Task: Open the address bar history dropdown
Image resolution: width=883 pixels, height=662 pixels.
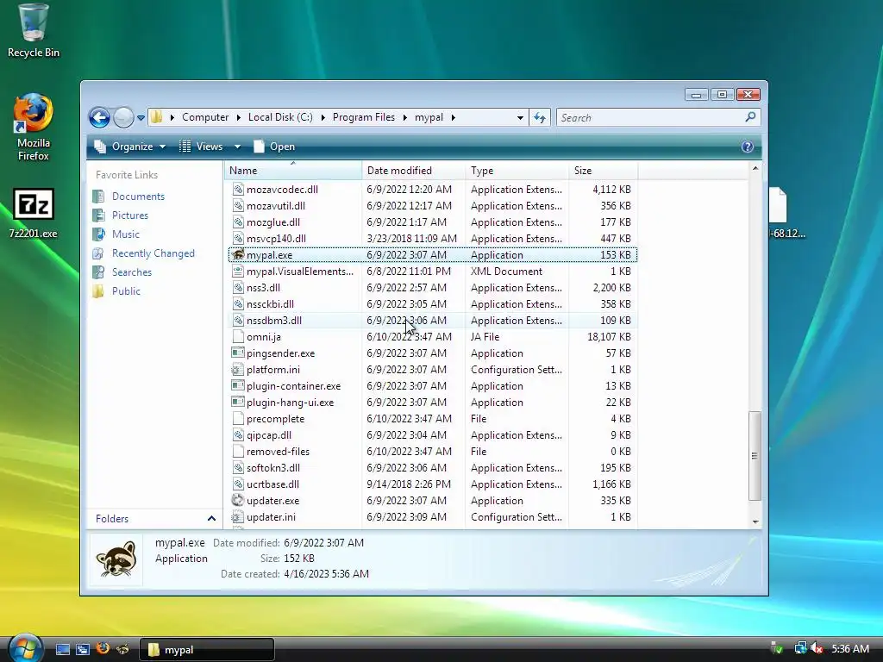Action: (520, 117)
